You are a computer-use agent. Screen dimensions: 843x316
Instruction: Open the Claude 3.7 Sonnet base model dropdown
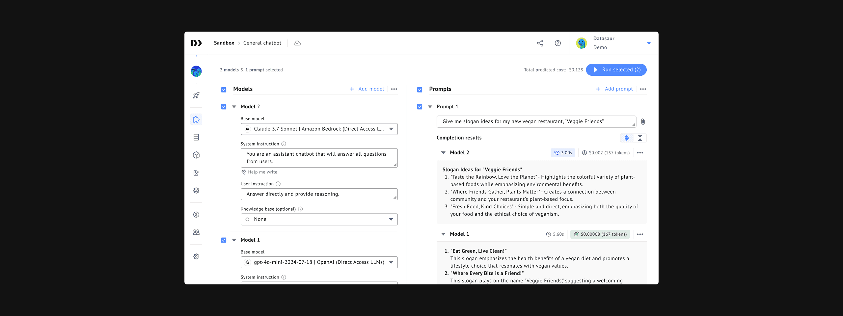coord(319,129)
